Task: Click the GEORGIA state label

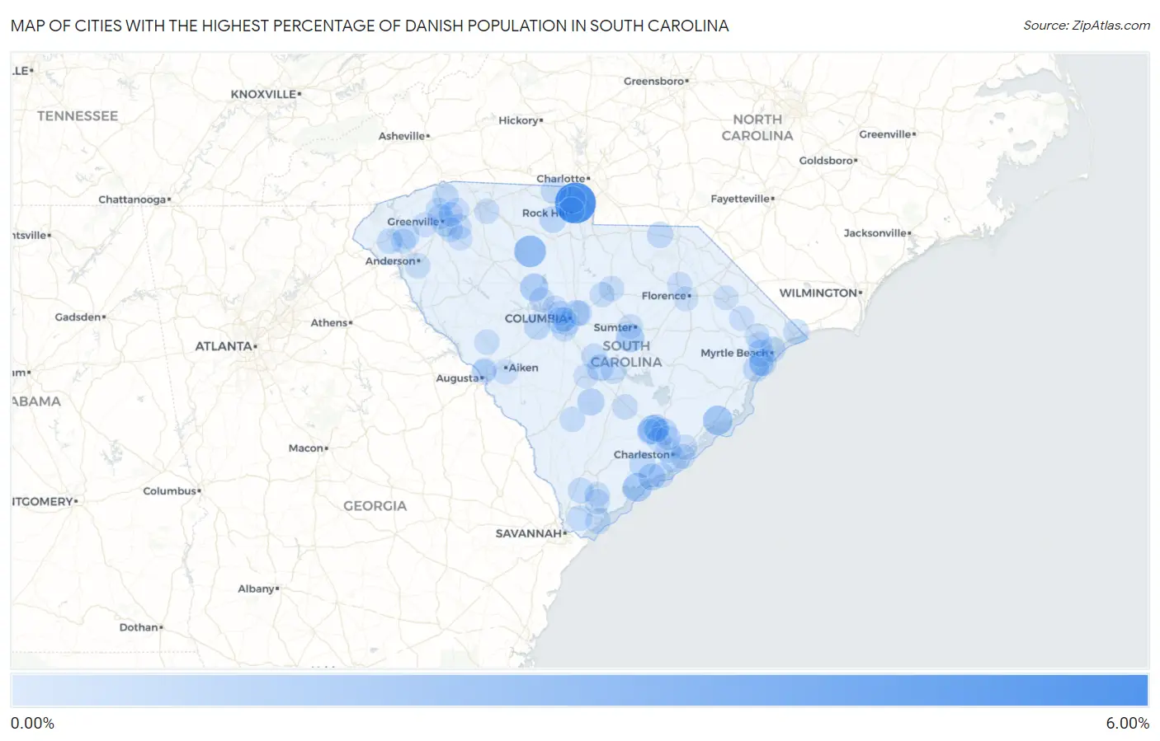Action: 375,506
